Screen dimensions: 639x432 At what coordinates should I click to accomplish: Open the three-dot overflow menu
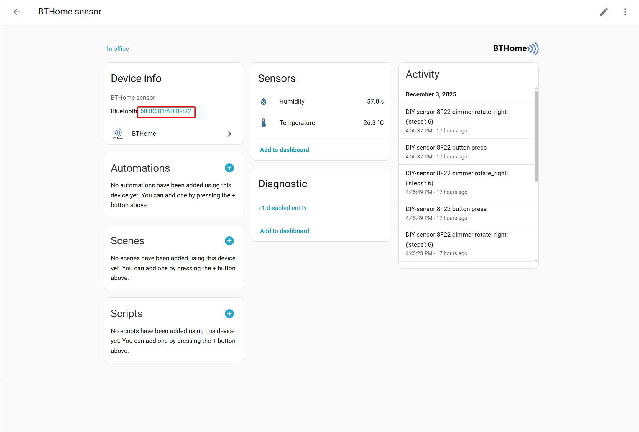point(625,12)
